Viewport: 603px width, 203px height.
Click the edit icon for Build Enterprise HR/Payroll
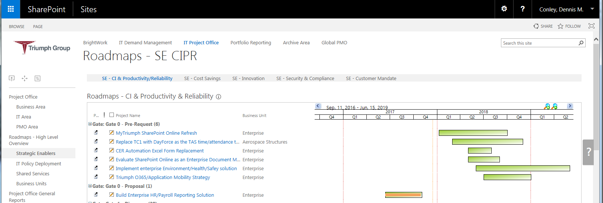(111, 195)
